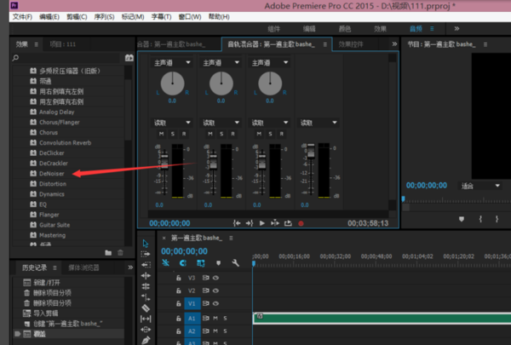Toggle lock on track V3
Viewport: 511px width, 345px height.
(x=179, y=278)
